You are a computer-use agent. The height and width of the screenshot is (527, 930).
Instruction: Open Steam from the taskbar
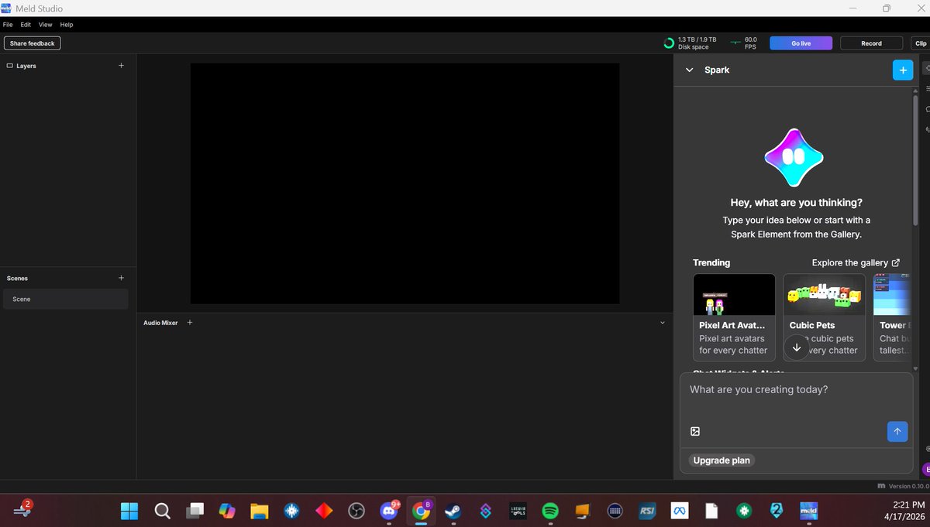[x=453, y=511]
